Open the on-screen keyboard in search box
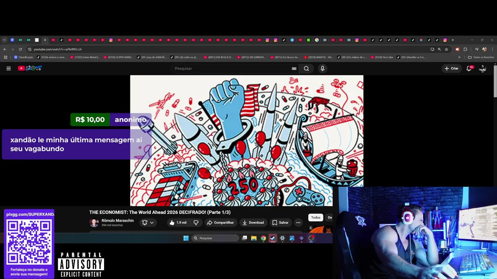Viewport: 497px width, 279px height. pos(294,69)
